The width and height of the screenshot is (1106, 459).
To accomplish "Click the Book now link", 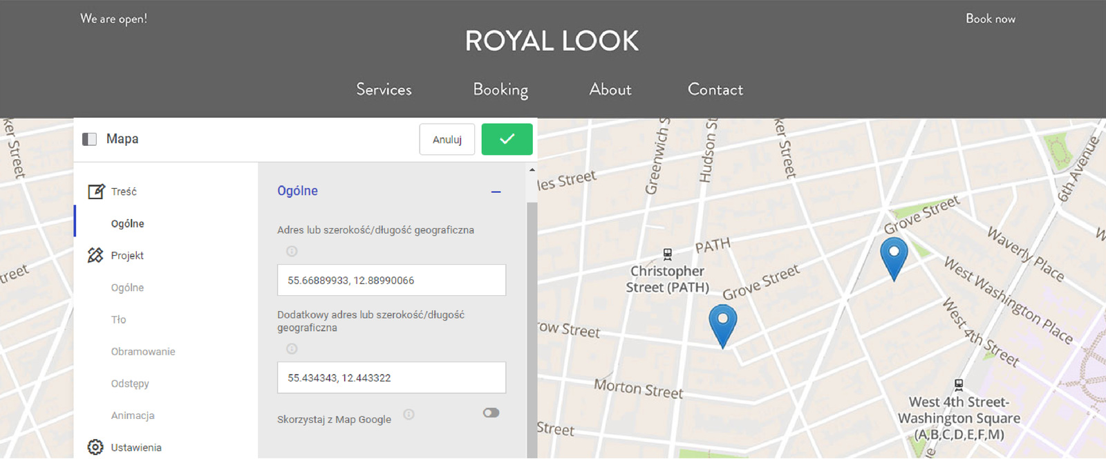I will click(991, 19).
